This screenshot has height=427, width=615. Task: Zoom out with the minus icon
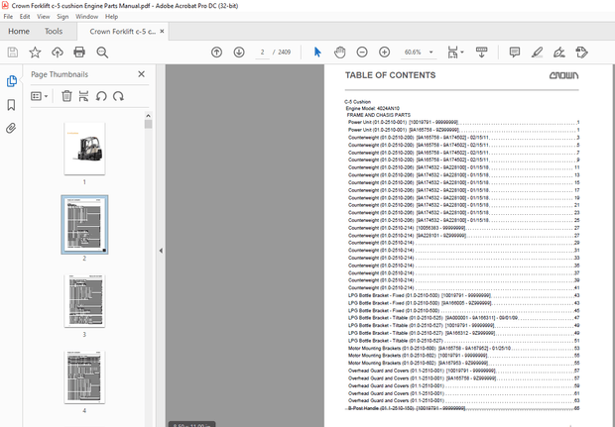coord(362,53)
